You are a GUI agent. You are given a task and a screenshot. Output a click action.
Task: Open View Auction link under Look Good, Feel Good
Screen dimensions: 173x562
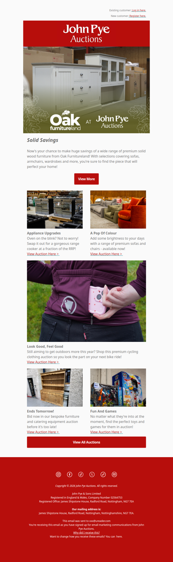coord(43,362)
